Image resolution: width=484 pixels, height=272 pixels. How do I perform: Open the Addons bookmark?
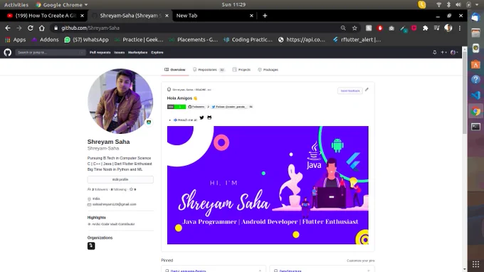tap(45, 40)
